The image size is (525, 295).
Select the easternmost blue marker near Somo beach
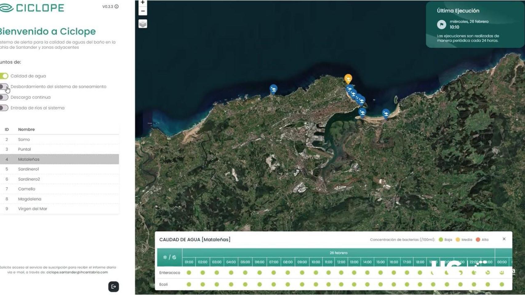pyautogui.click(x=386, y=113)
